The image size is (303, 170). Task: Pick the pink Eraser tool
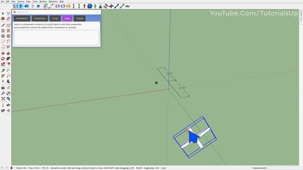9,19
